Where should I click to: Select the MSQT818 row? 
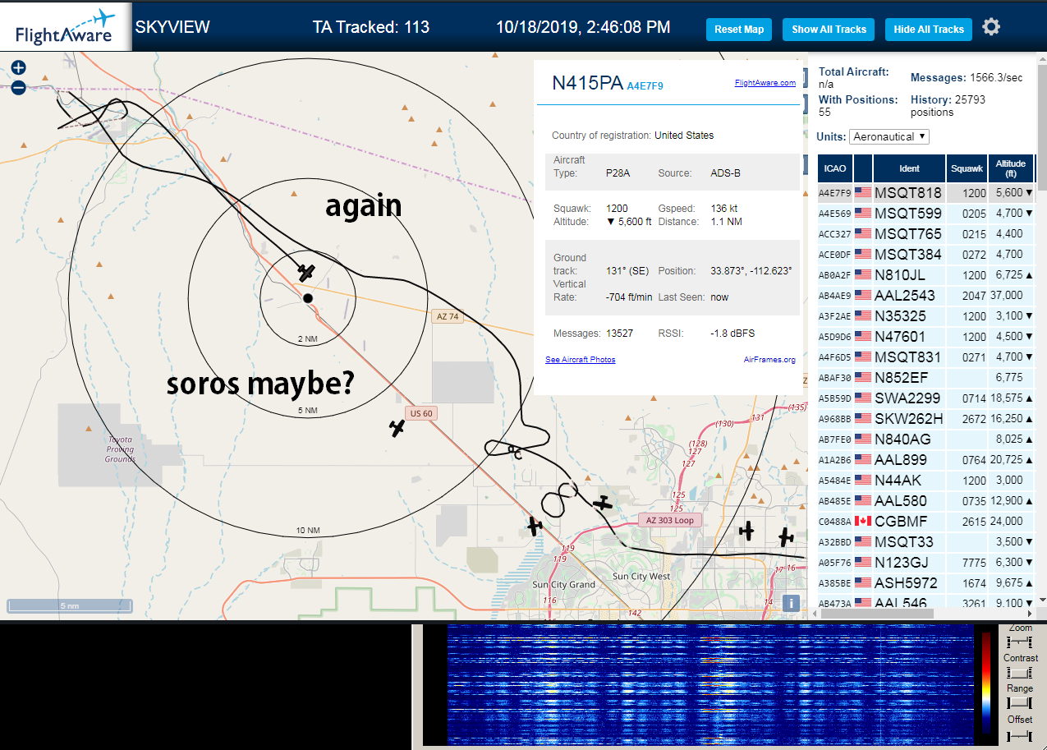coord(926,193)
